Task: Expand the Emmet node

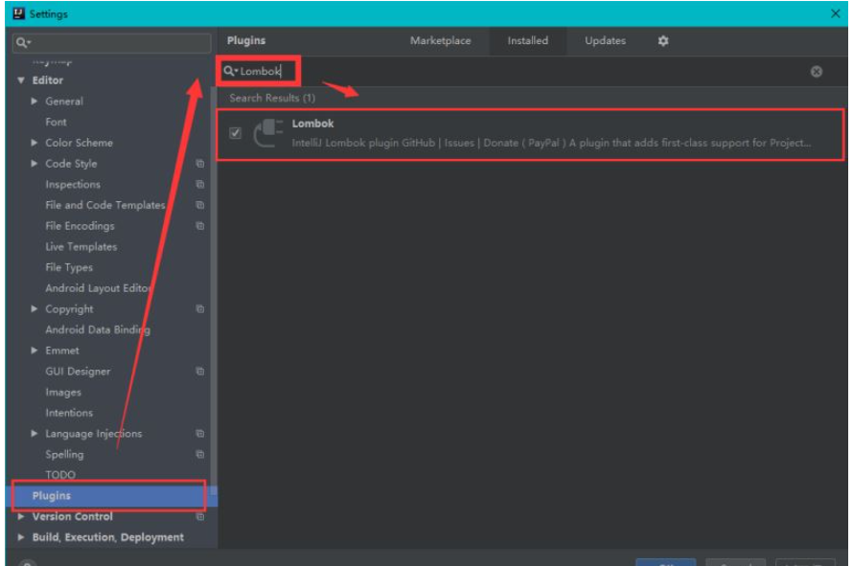Action: (35, 351)
